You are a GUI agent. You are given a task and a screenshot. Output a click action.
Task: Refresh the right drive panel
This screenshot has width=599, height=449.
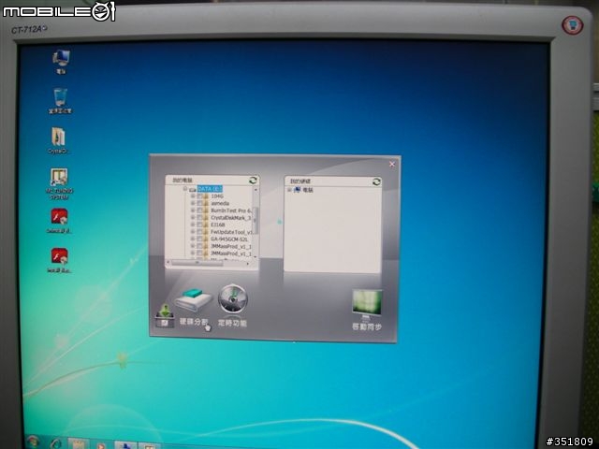click(376, 181)
